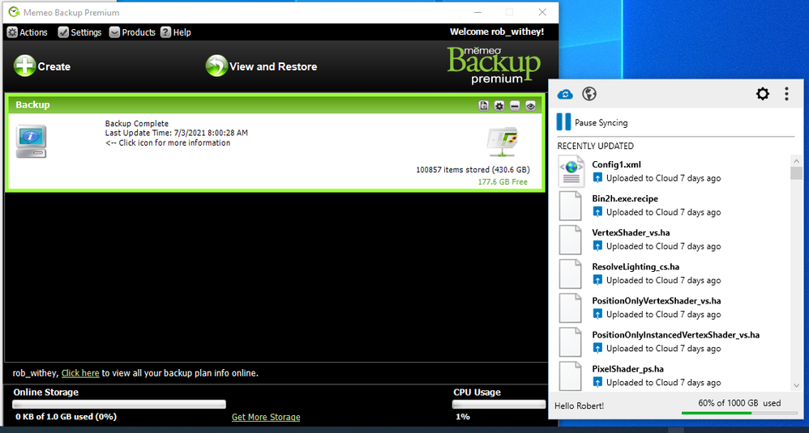Toggle the eye icon in Backup header

[530, 105]
